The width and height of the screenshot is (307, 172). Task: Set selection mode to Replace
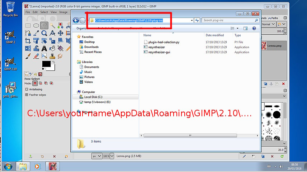click(35, 83)
